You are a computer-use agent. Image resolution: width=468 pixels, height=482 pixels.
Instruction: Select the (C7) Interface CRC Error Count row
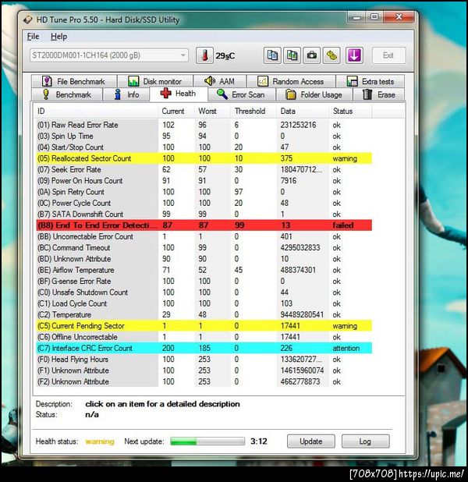coord(204,349)
